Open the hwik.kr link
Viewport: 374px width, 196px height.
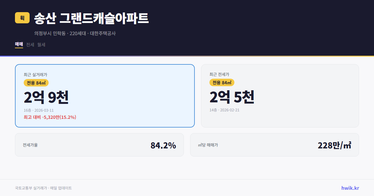click(x=350, y=188)
